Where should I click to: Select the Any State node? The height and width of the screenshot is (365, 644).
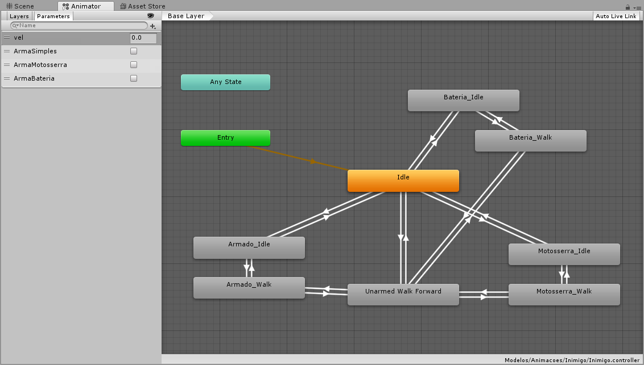tap(225, 82)
